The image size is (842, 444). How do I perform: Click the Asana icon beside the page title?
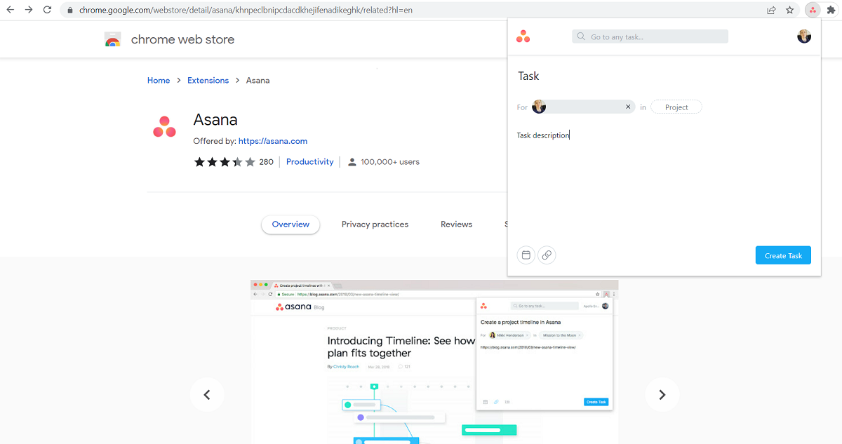coord(163,127)
